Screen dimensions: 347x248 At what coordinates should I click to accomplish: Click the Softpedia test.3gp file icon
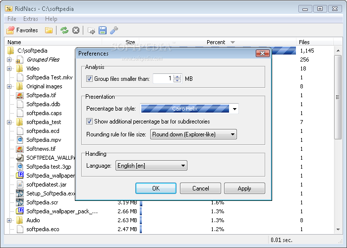click(x=20, y=167)
